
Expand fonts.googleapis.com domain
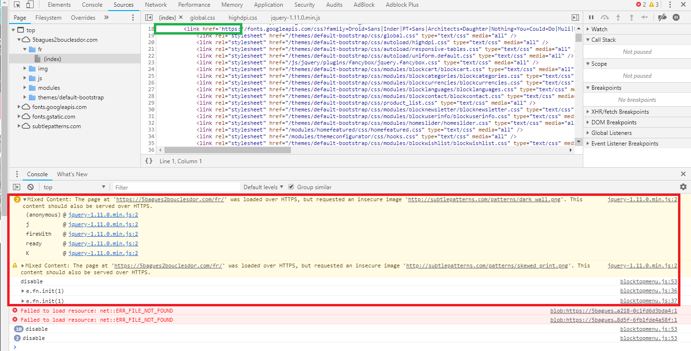(19, 107)
